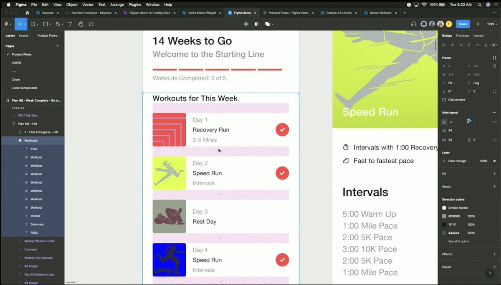501x285 pixels.
Task: Set Auto layout direction to horizontal
Action: click(x=451, y=122)
